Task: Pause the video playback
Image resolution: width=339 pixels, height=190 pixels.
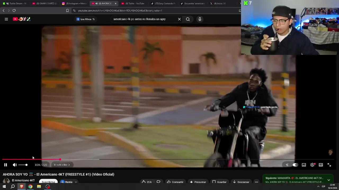Action: [5, 165]
